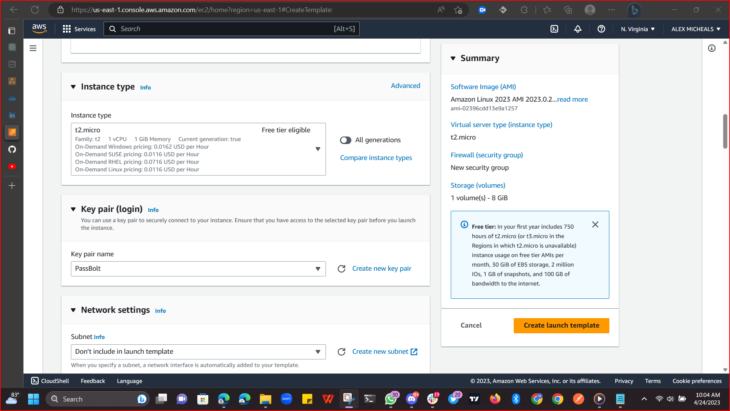Screen dimensions: 730x411
Task: Click the AWS home logo
Action: click(39, 28)
